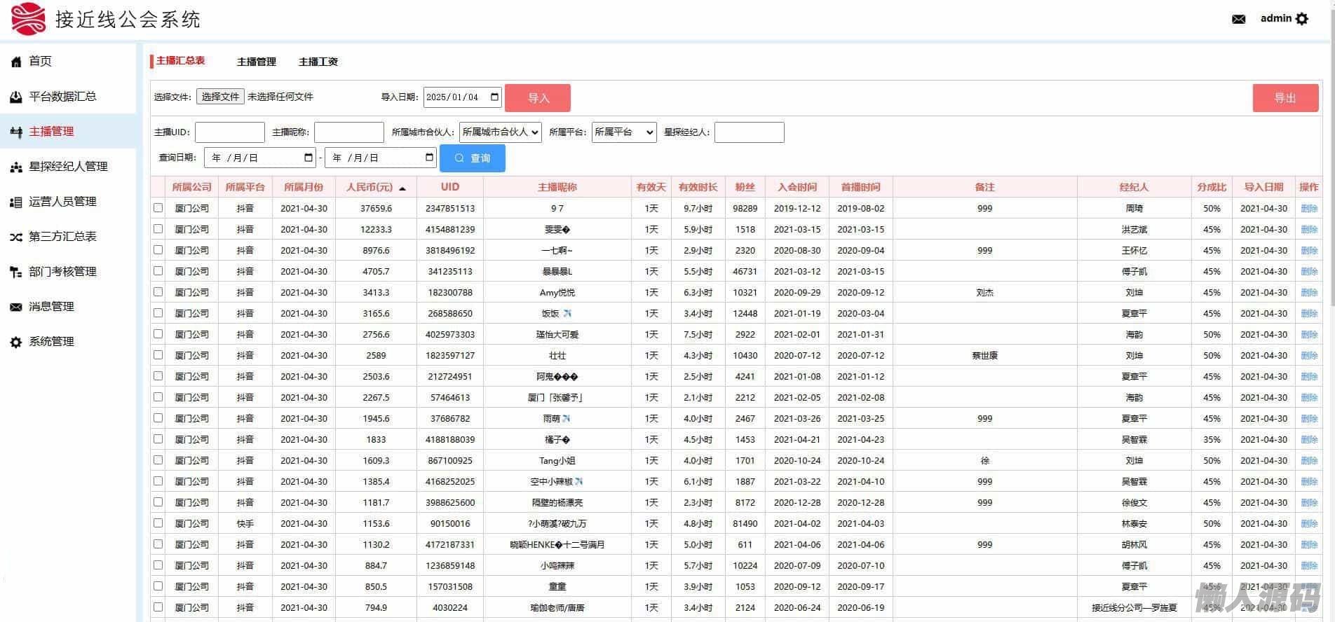
Task: Click the red 导入 button
Action: click(537, 98)
